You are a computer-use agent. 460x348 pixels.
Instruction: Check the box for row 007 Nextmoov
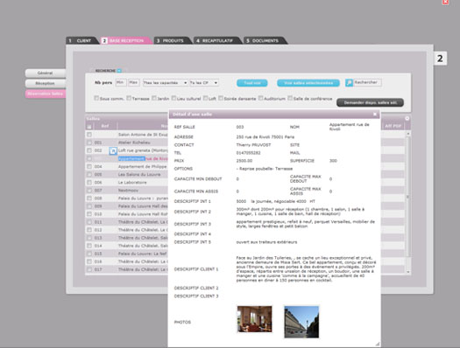click(x=89, y=191)
